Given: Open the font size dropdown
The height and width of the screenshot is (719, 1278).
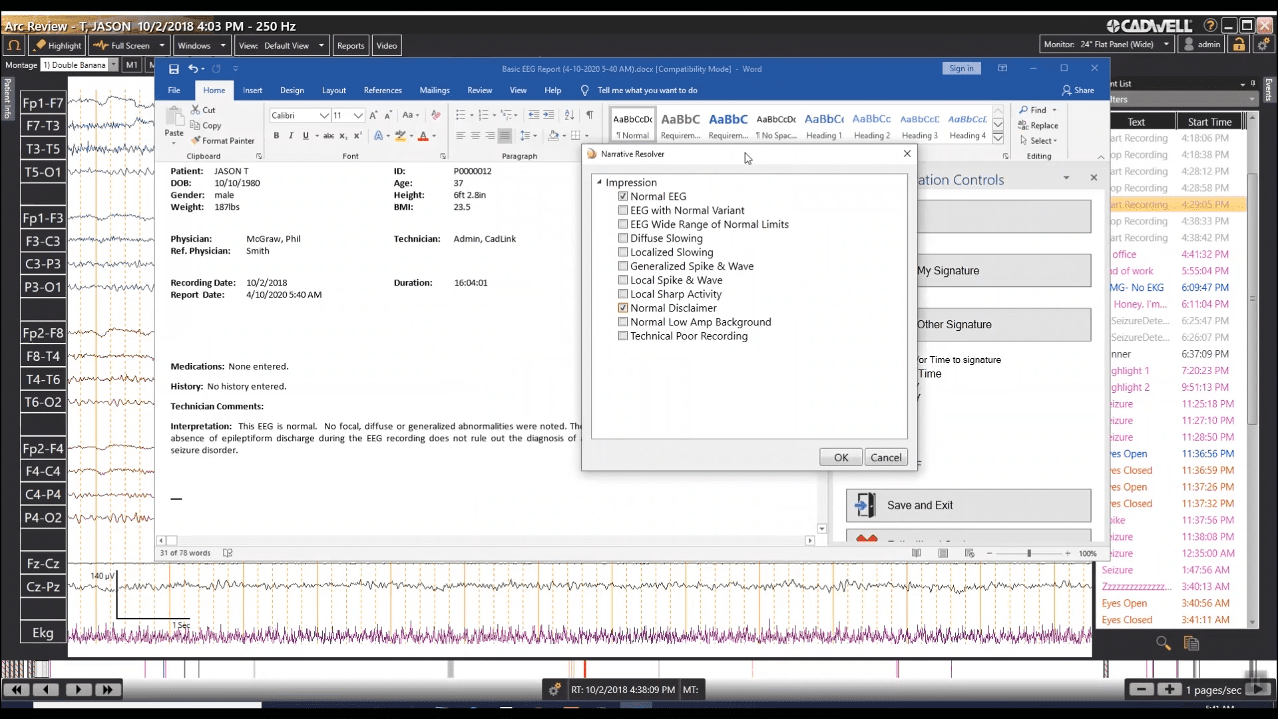Looking at the screenshot, I should (358, 115).
